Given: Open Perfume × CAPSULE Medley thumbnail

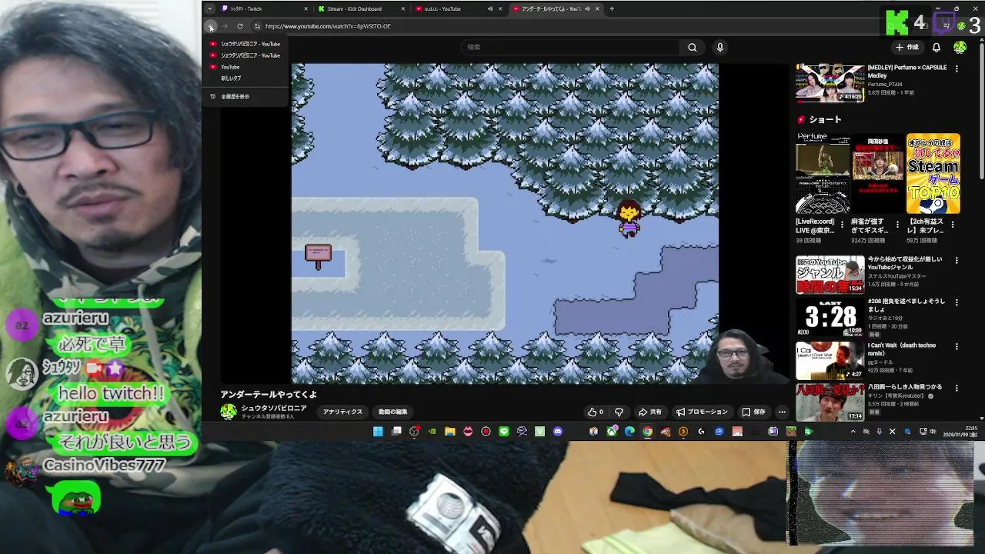Looking at the screenshot, I should [x=830, y=82].
